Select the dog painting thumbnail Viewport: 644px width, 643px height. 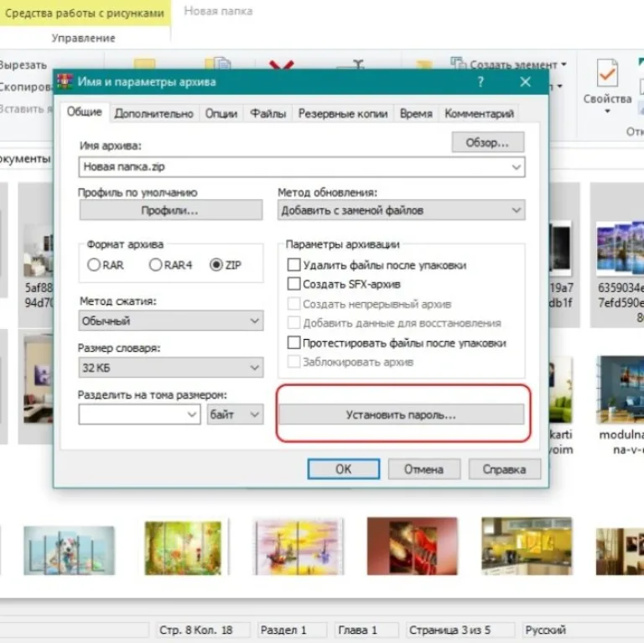coord(69,550)
